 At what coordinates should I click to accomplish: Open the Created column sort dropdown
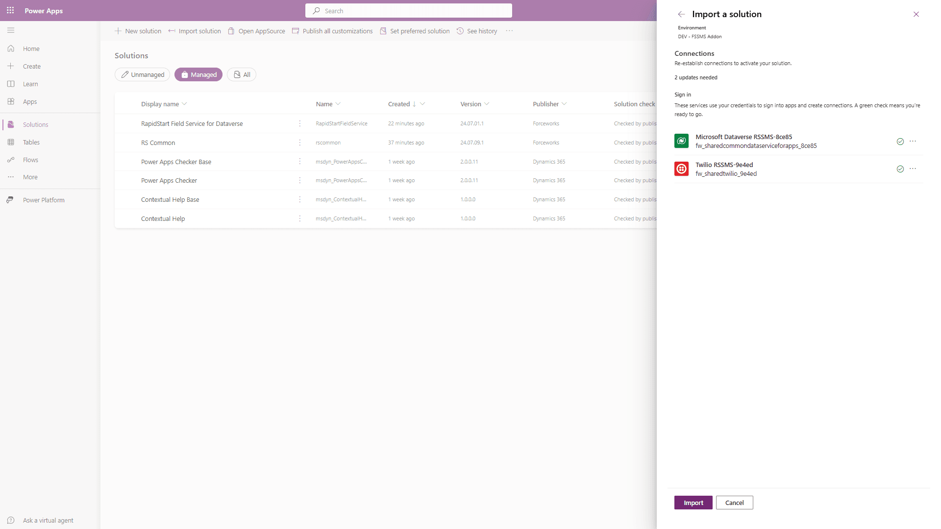pyautogui.click(x=422, y=104)
